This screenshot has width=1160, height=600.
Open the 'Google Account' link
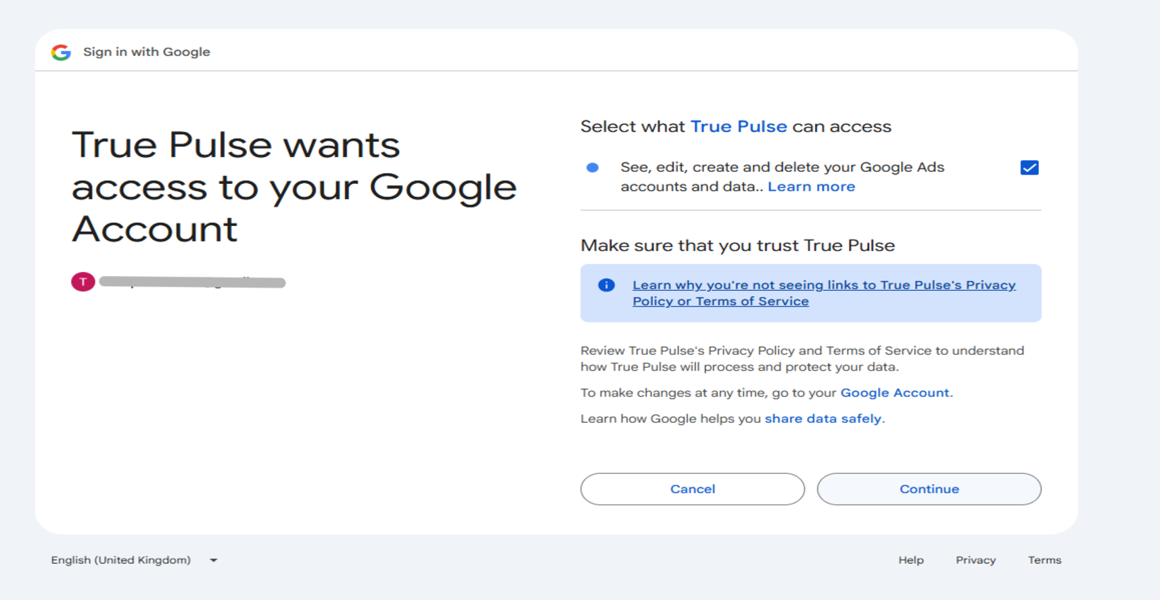(894, 393)
